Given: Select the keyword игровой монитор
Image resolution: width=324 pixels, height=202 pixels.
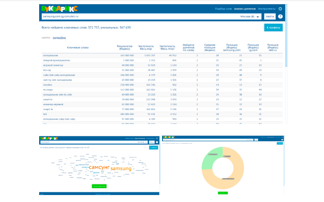Looking at the screenshot, I should tap(53, 65).
